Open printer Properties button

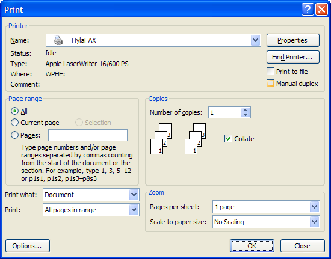[293, 40]
